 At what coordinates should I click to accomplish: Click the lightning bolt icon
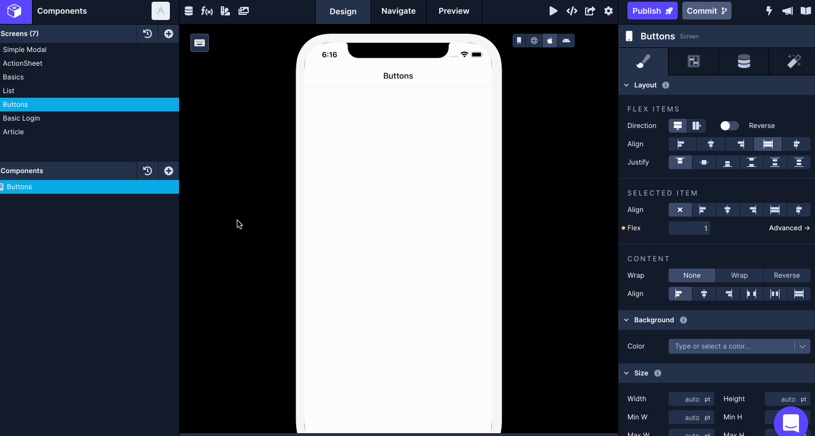(x=769, y=11)
